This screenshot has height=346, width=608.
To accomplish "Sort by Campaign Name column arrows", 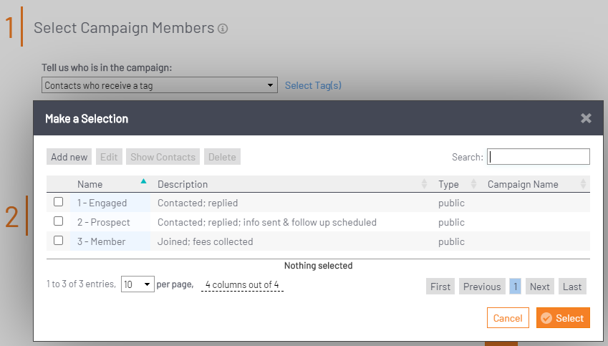I will click(x=583, y=184).
